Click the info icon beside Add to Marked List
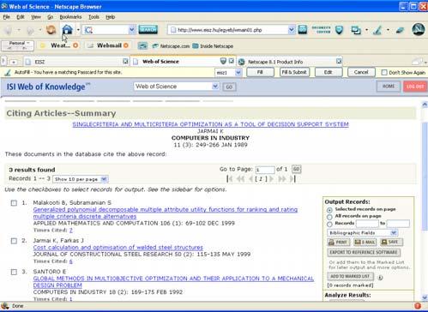This screenshot has height=312, width=428. [380, 277]
